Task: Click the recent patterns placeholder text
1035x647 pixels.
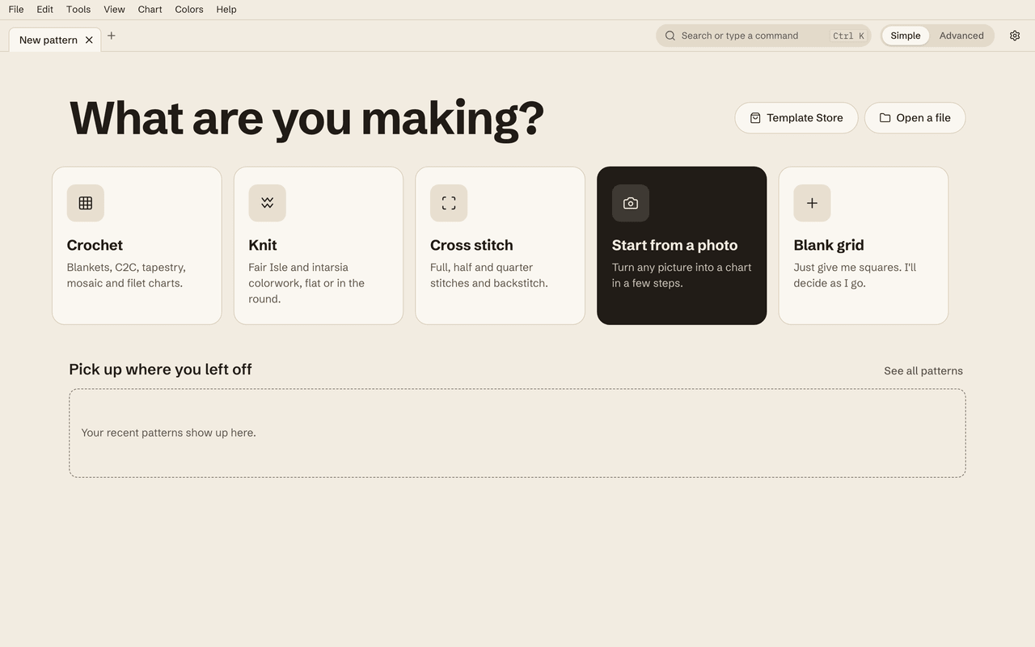Action: coord(168,433)
